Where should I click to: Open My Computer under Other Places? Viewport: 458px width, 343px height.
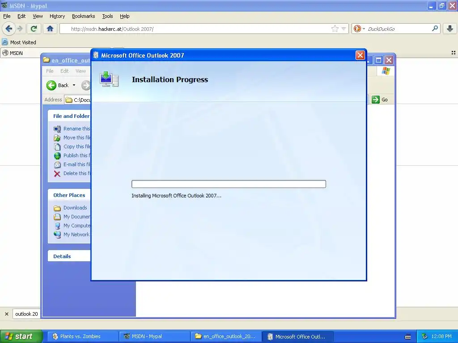72,226
